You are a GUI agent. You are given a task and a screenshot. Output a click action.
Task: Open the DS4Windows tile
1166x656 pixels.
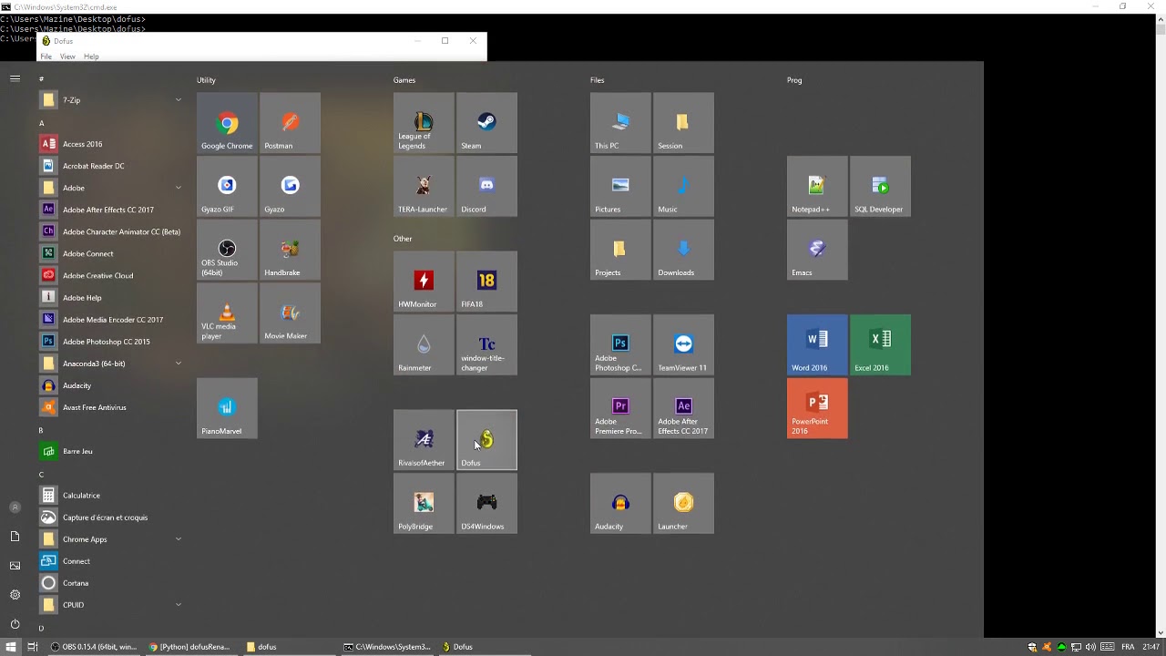coord(486,504)
